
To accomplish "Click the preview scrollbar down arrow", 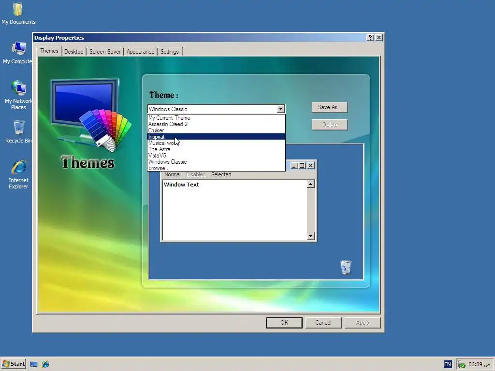I will coord(311,236).
